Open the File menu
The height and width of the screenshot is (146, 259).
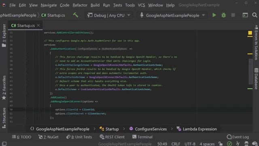click(x=13, y=5)
